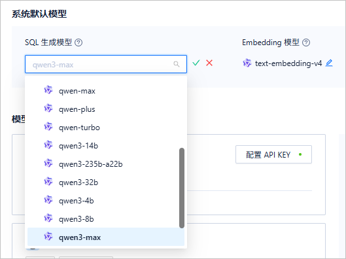Click the search magnifier in model combo box
The height and width of the screenshot is (259, 346).
[177, 64]
